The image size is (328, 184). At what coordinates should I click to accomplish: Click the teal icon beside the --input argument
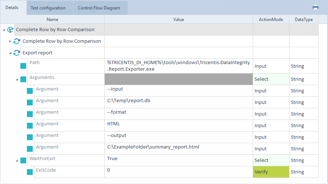30,91
